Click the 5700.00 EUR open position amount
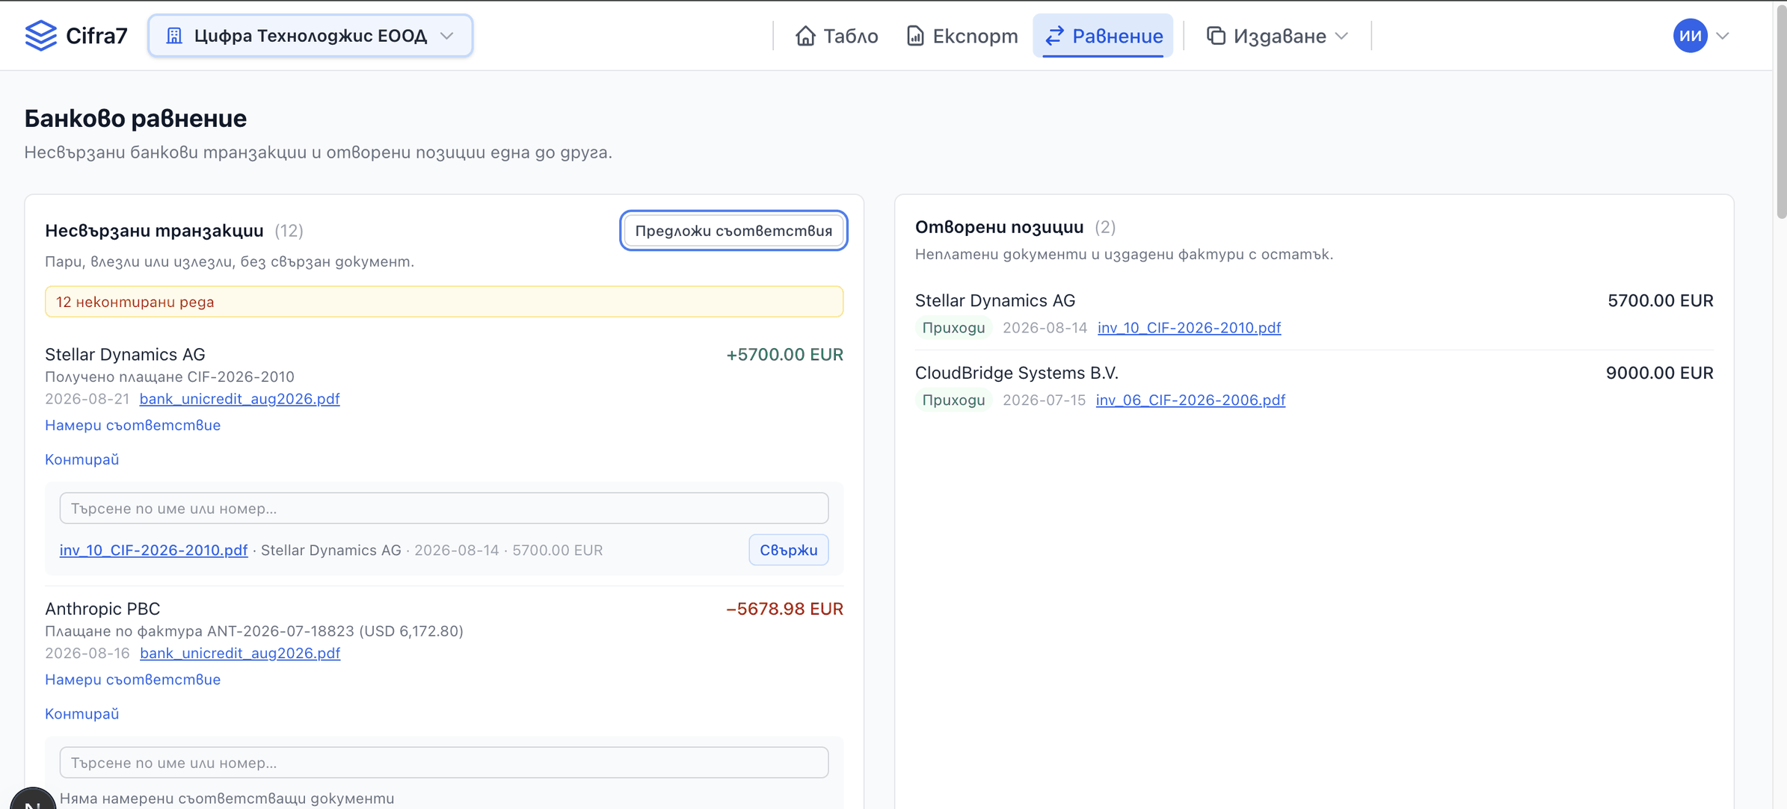This screenshot has width=1787, height=809. point(1660,300)
